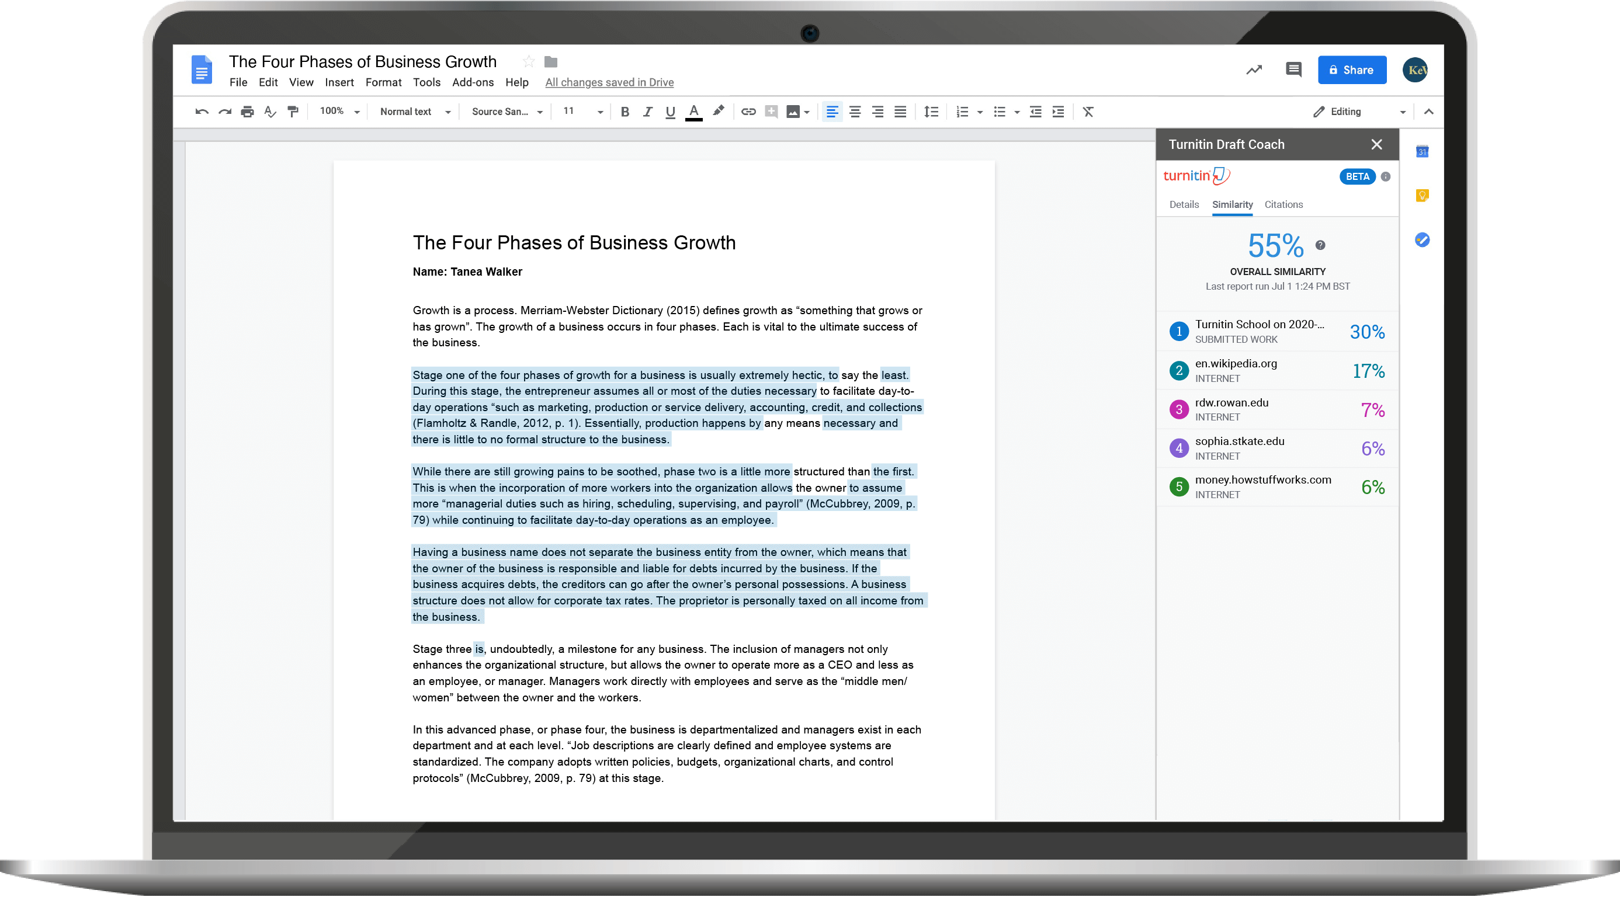Apply numbered list

[962, 112]
